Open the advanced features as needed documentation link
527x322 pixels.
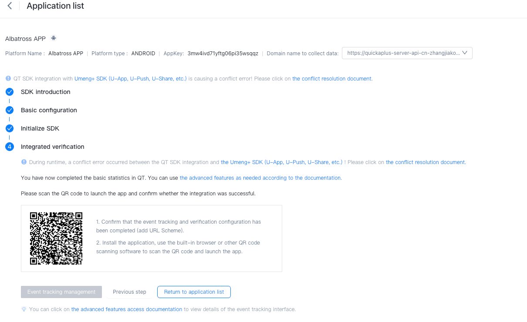(x=261, y=178)
